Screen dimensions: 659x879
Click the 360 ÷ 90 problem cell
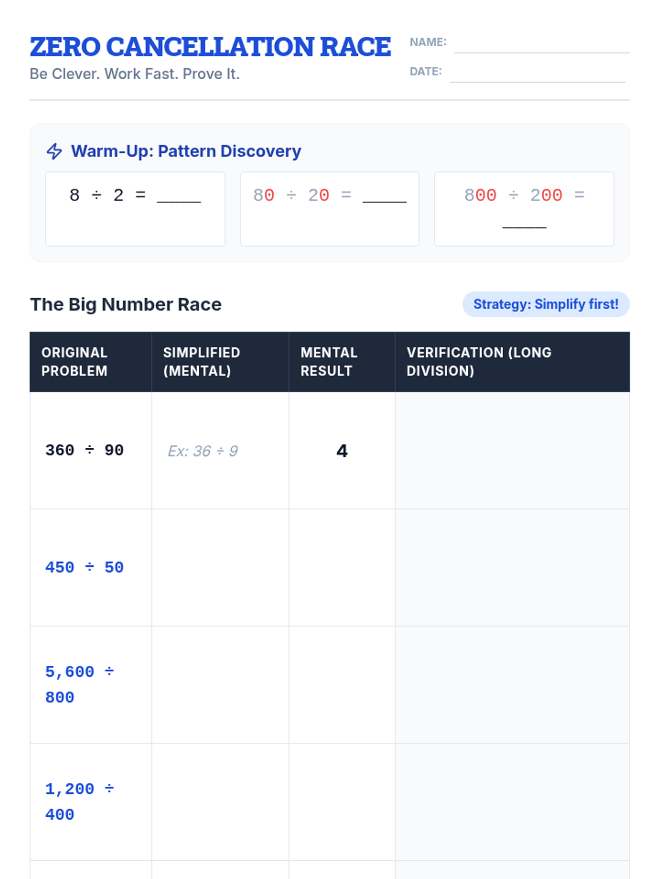[x=85, y=450]
